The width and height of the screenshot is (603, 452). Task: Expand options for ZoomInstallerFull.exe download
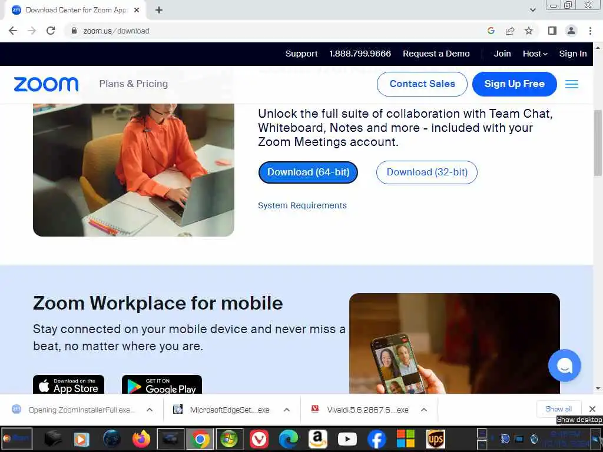point(150,410)
